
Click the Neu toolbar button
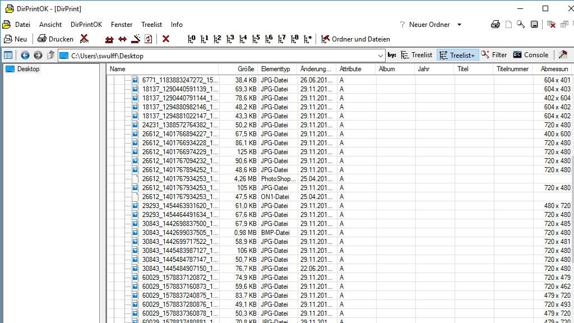point(16,39)
